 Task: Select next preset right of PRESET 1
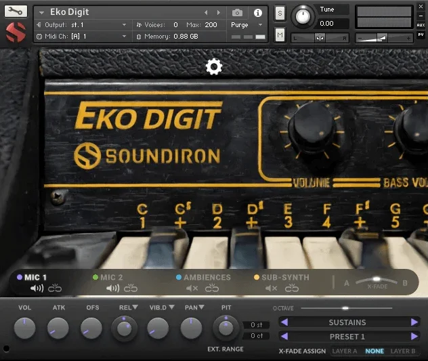(x=414, y=336)
